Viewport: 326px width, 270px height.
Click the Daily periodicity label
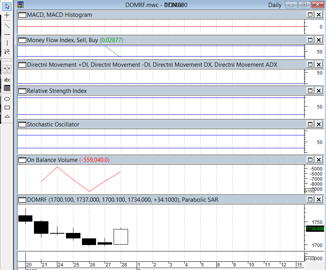(x=275, y=5)
